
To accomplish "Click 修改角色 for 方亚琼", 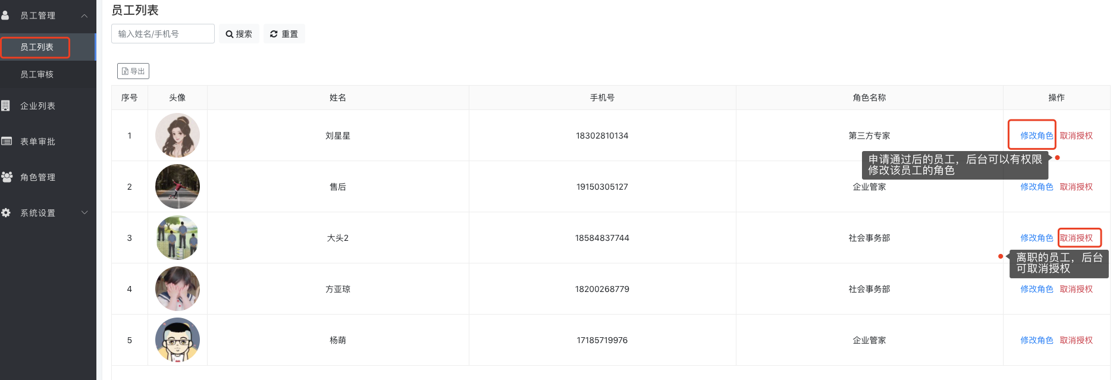I will (1036, 289).
